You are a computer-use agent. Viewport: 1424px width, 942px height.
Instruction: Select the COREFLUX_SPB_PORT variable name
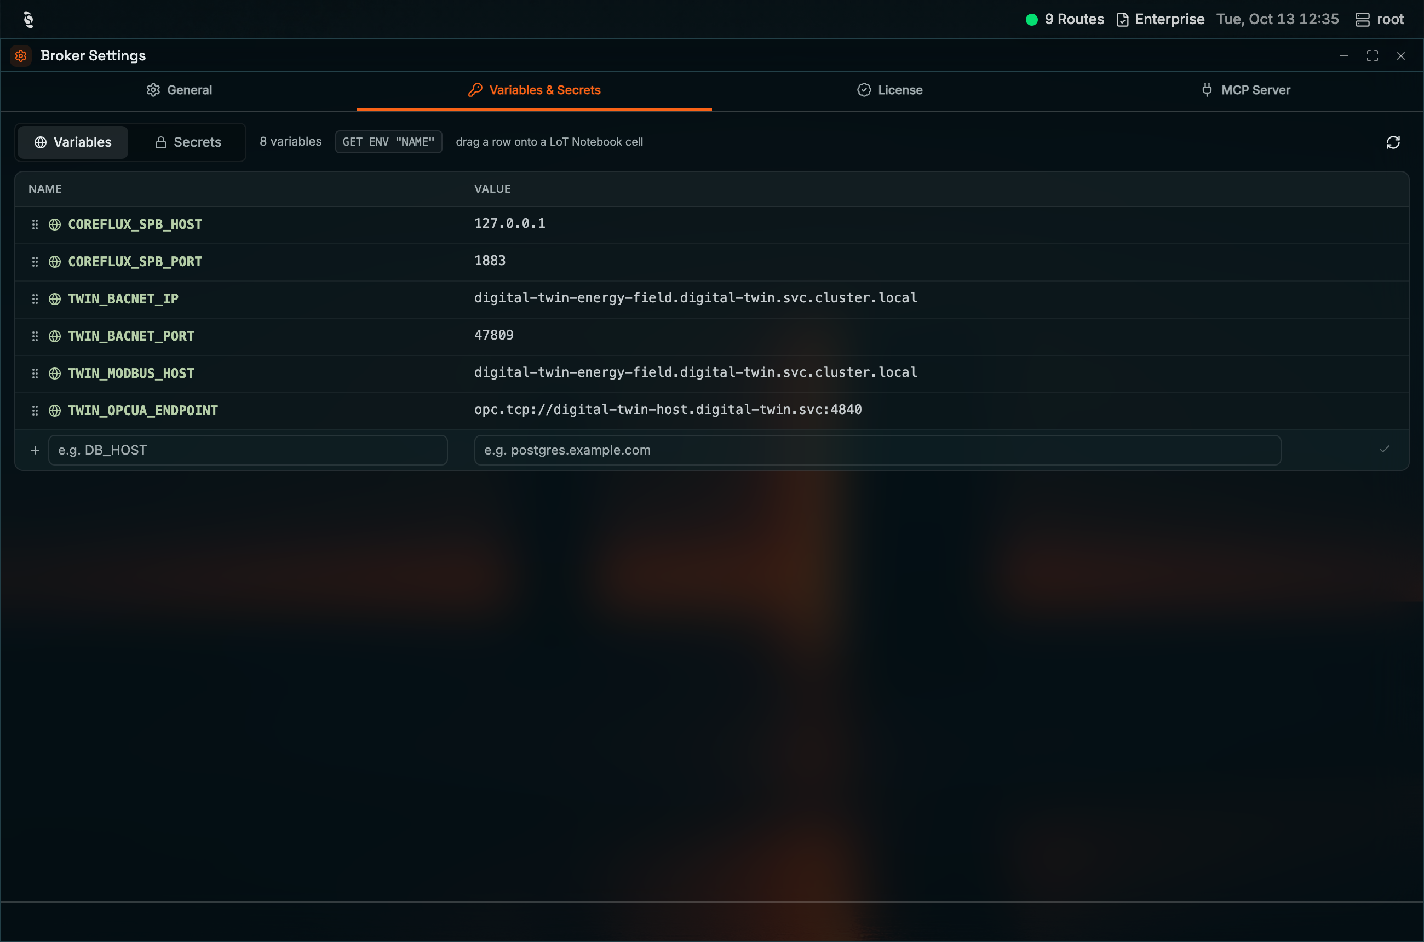[x=135, y=262]
